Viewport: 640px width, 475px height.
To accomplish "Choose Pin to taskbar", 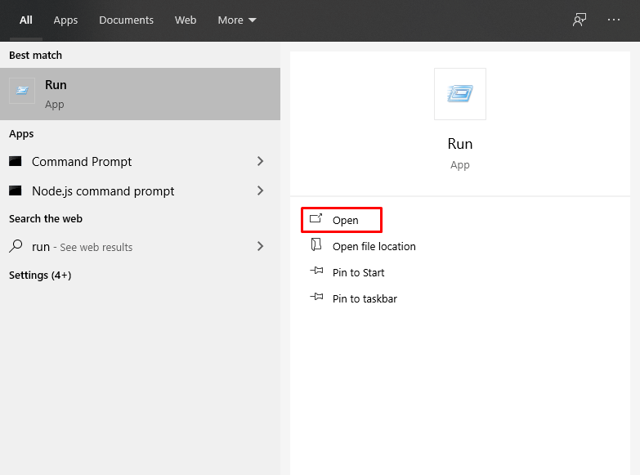I will 365,299.
